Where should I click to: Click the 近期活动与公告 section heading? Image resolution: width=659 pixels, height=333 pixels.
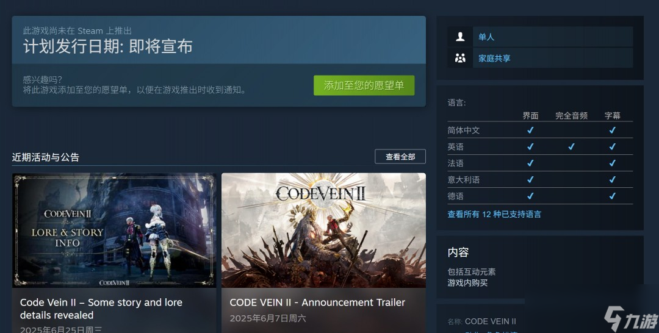coord(45,157)
